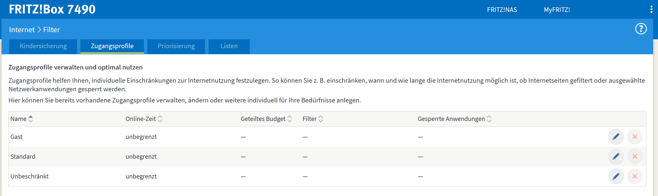The height and width of the screenshot is (196, 658).
Task: Open the FRITZ!NAS link
Action: (502, 10)
